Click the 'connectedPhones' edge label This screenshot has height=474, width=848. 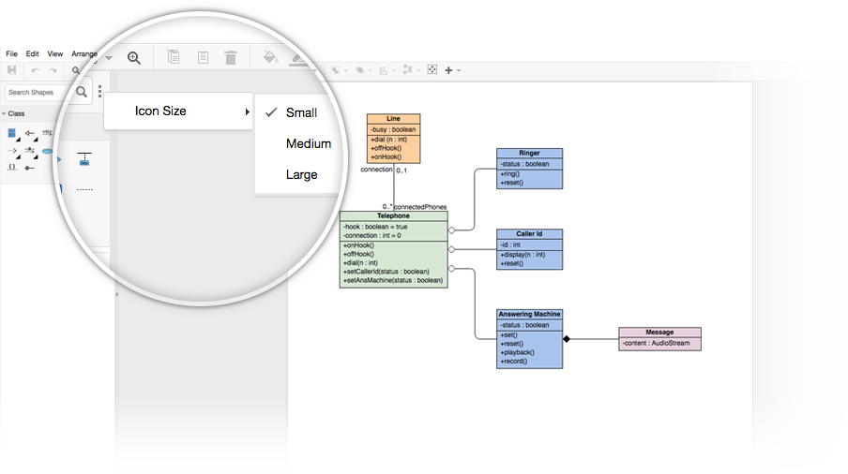[420, 207]
